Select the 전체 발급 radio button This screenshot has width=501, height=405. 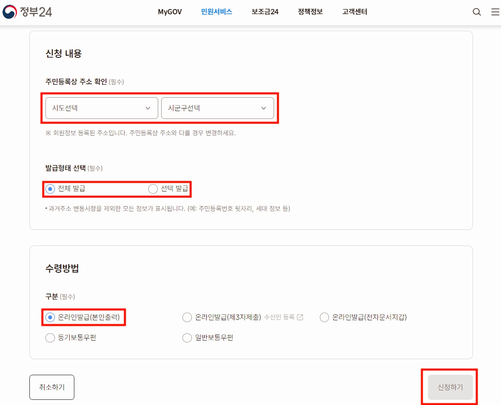coord(50,189)
